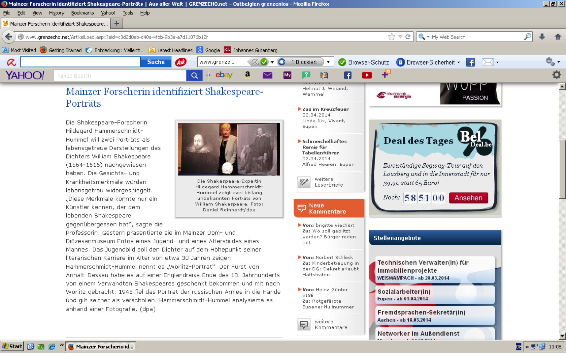Image resolution: width=566 pixels, height=353 pixels.
Task: Click the magnifier in My Web Search box
Action: coord(527,37)
